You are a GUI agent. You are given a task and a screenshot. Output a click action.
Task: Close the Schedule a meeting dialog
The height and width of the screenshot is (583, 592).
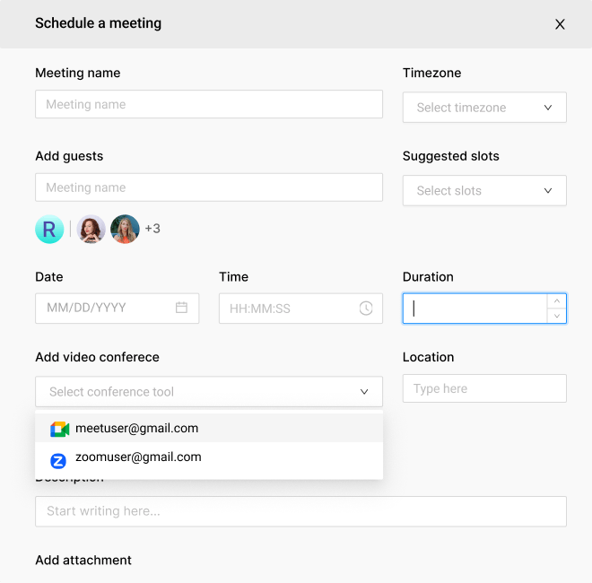pyautogui.click(x=560, y=24)
